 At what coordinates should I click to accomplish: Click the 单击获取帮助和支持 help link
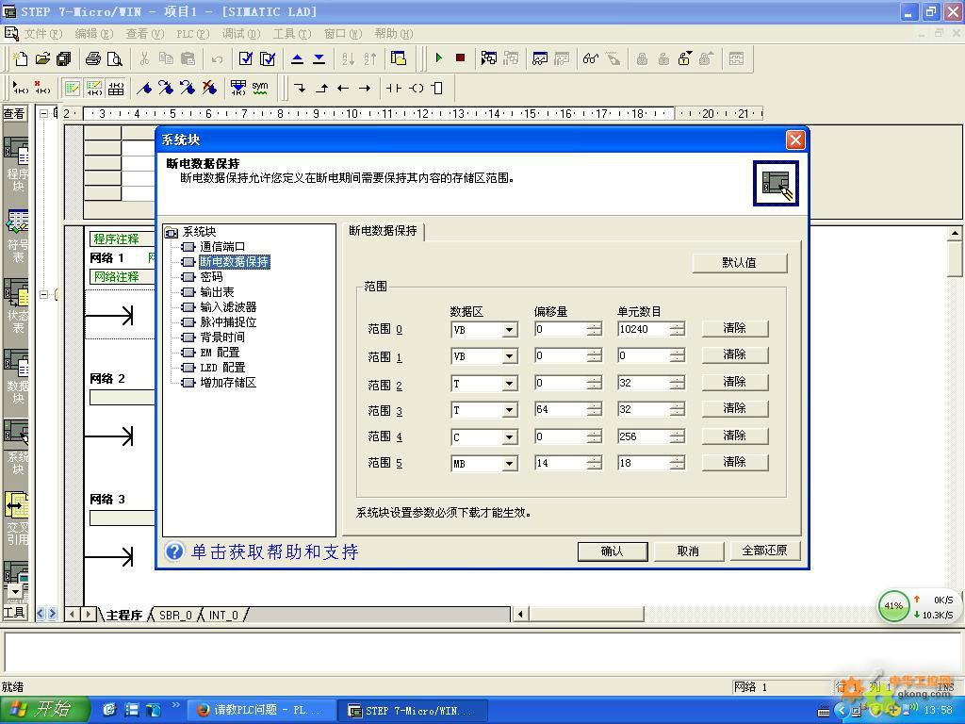[x=274, y=551]
